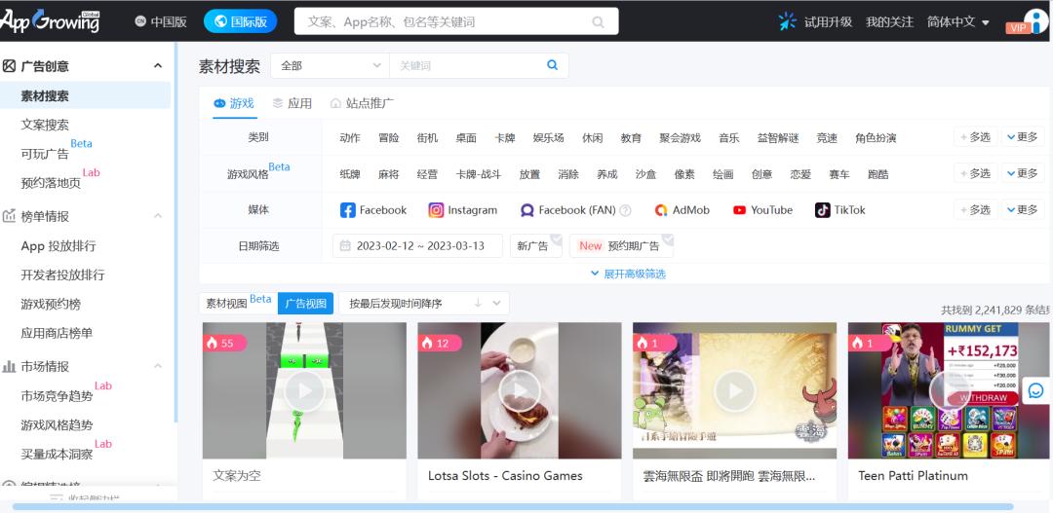
Task: Select the 站点推广 tab
Action: point(362,103)
